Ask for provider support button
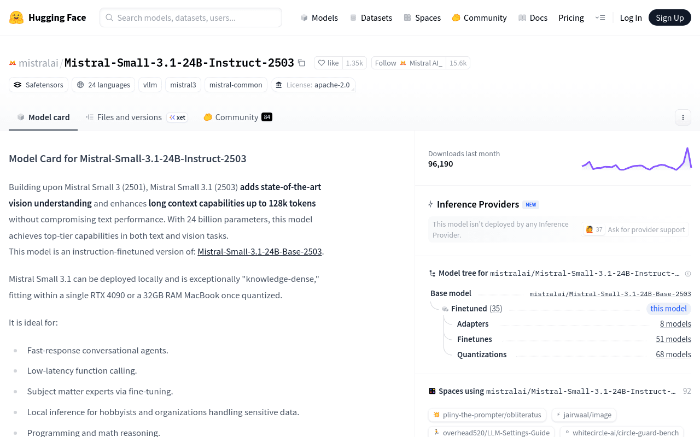The image size is (700, 437). (x=635, y=229)
